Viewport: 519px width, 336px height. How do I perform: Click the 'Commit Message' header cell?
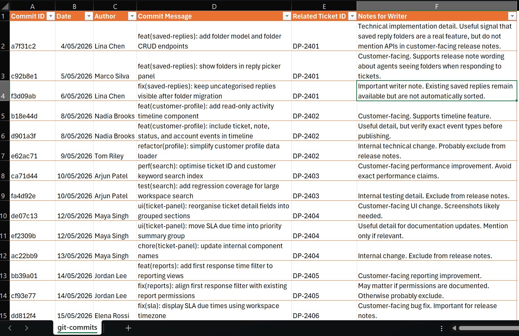point(214,16)
